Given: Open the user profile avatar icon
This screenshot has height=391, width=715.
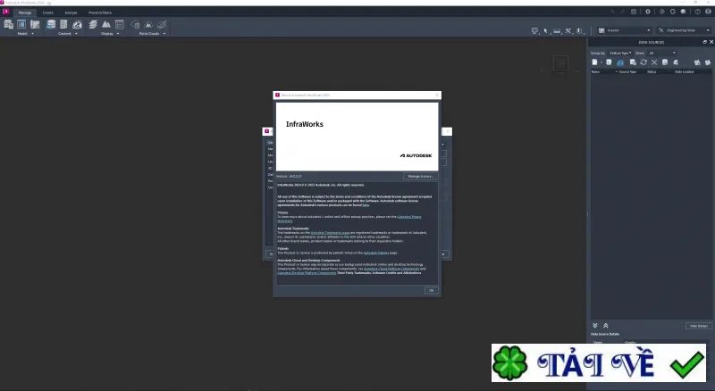Looking at the screenshot, I should coord(708,12).
